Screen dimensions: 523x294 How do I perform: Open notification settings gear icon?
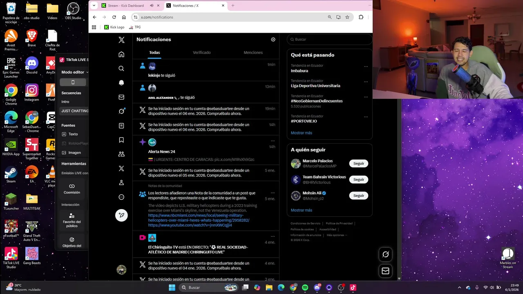(x=273, y=40)
